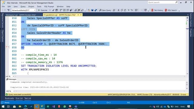194x109 pixels.
Task: Open the SQL Search tool
Action: click(171, 10)
